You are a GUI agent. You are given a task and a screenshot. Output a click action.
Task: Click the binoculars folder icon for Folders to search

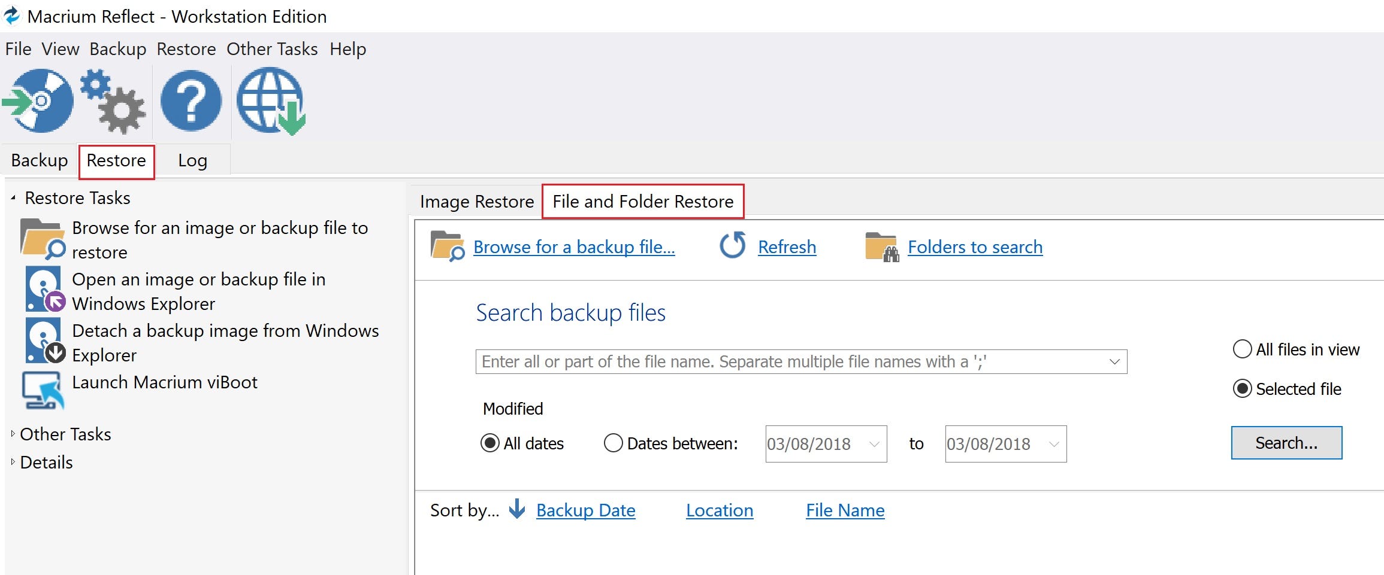pyautogui.click(x=882, y=247)
